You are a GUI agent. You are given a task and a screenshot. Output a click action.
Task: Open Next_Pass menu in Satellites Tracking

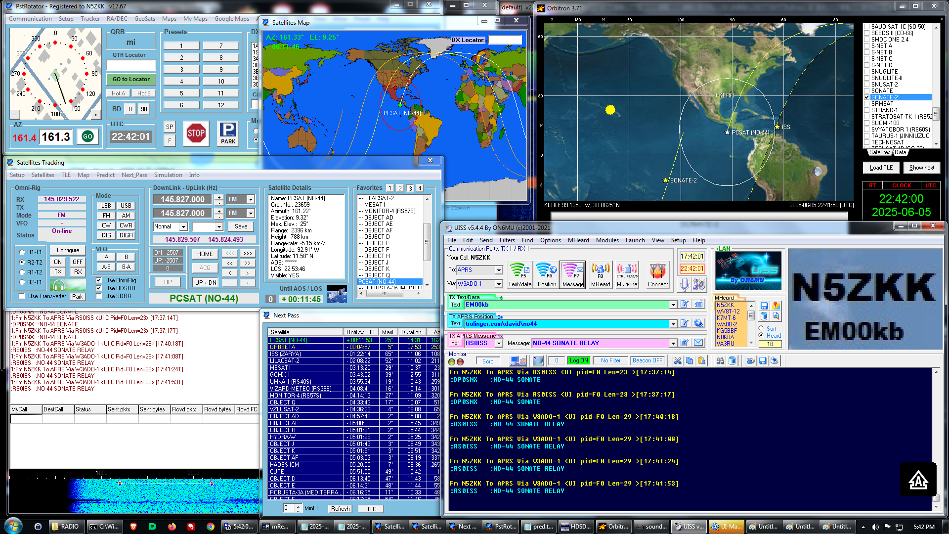click(x=134, y=175)
